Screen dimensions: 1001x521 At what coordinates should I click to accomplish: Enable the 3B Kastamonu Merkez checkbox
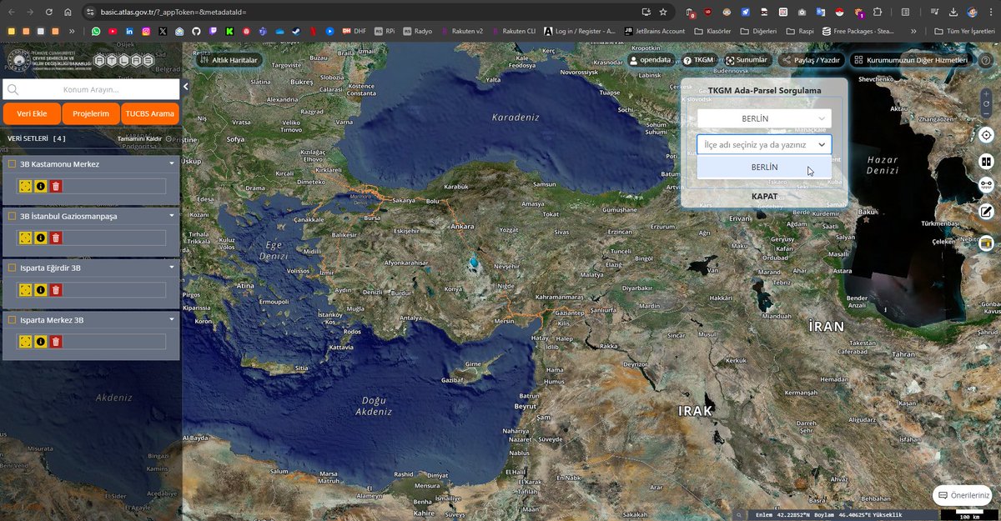[x=12, y=164]
